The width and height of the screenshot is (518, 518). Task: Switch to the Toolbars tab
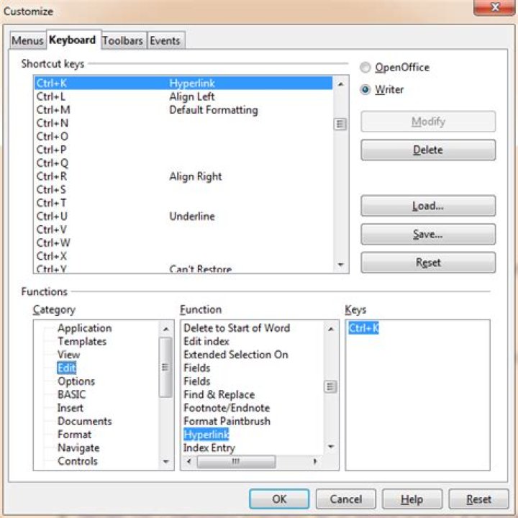(123, 40)
